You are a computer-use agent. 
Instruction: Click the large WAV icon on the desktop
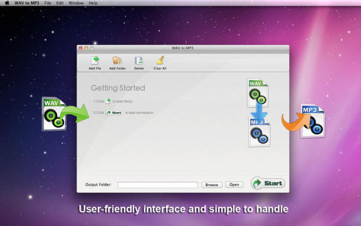pos(54,114)
